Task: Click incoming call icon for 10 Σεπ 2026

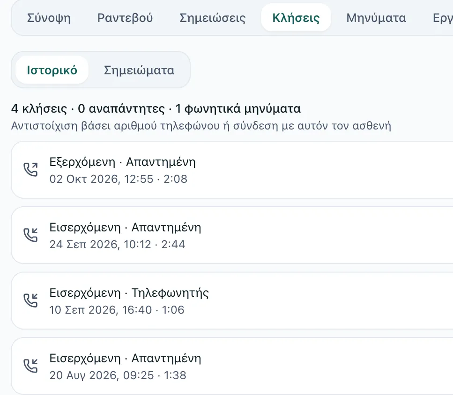Action: click(x=30, y=301)
